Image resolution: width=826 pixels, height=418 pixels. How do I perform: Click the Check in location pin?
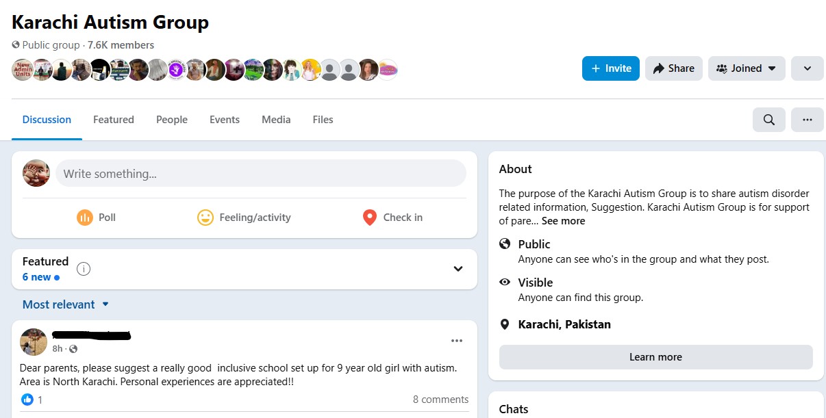370,218
